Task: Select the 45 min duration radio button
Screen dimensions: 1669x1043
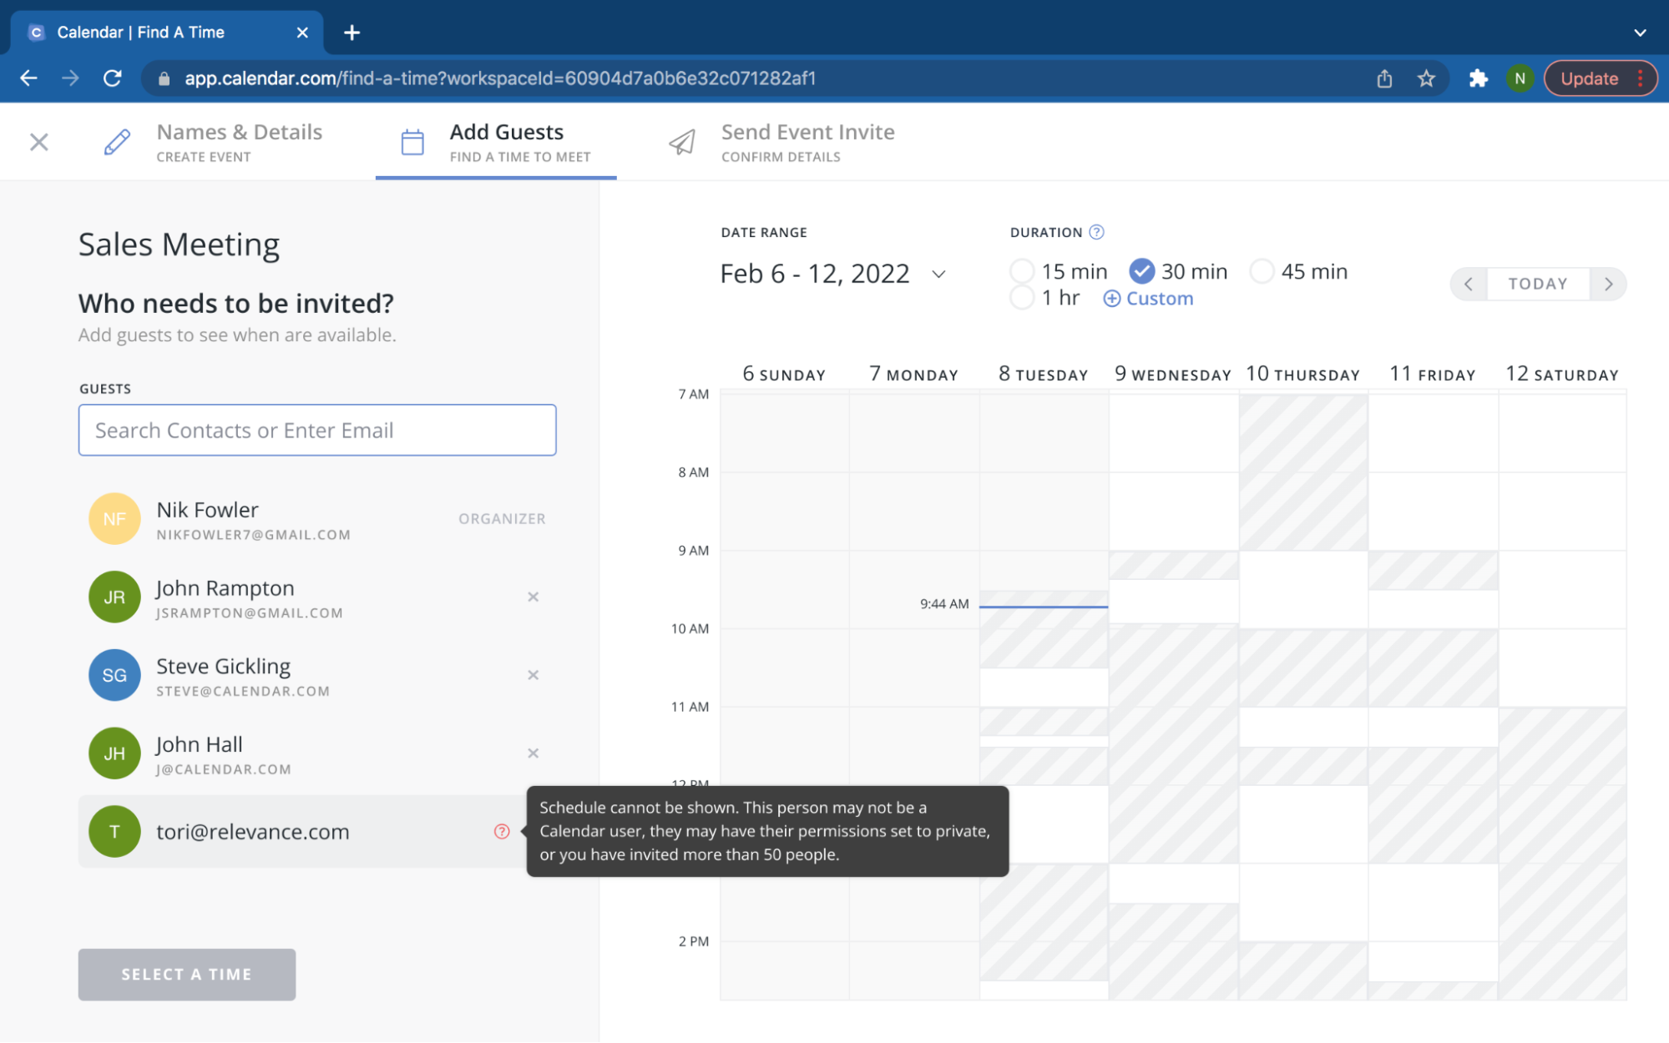Action: (x=1262, y=271)
